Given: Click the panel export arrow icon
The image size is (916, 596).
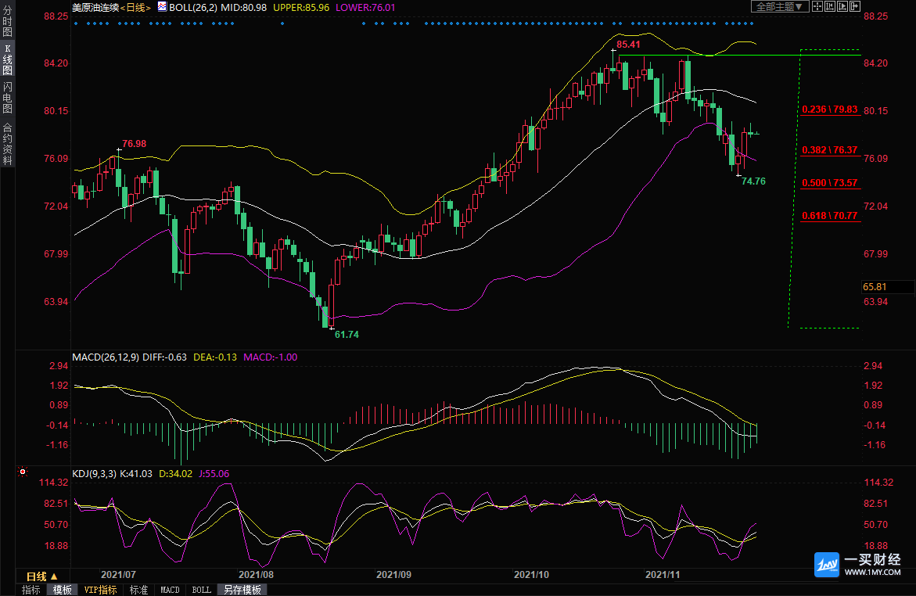Looking at the screenshot, I should click(x=855, y=6).
